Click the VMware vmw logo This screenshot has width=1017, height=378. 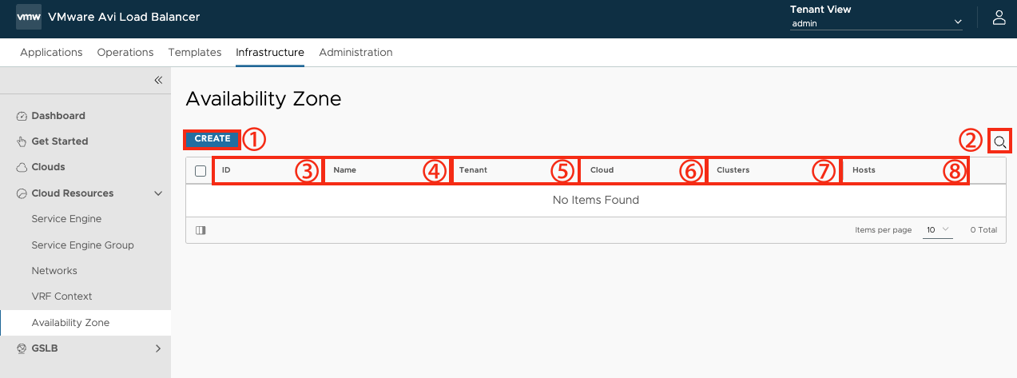coord(29,18)
